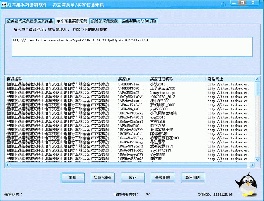Select the row for buyer 圆六六99

pos(130,125)
